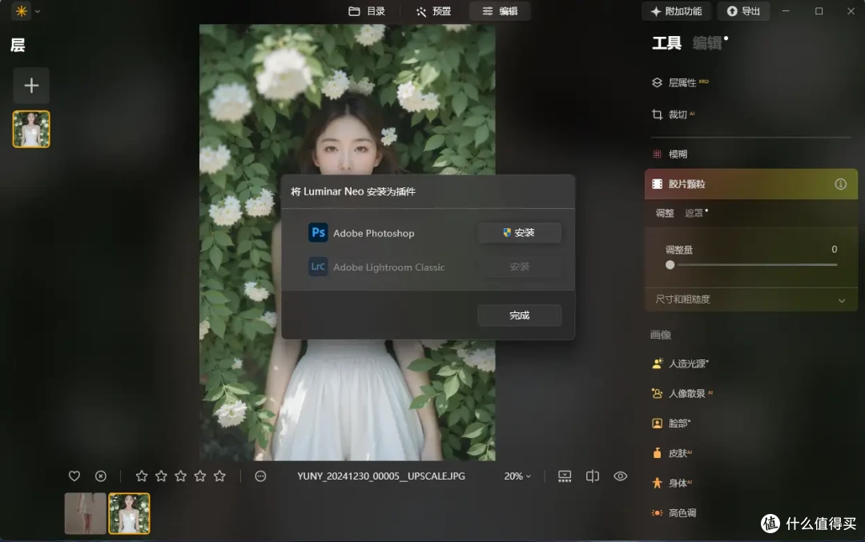Click the film grain info icon
This screenshot has height=542, width=865.
point(840,184)
